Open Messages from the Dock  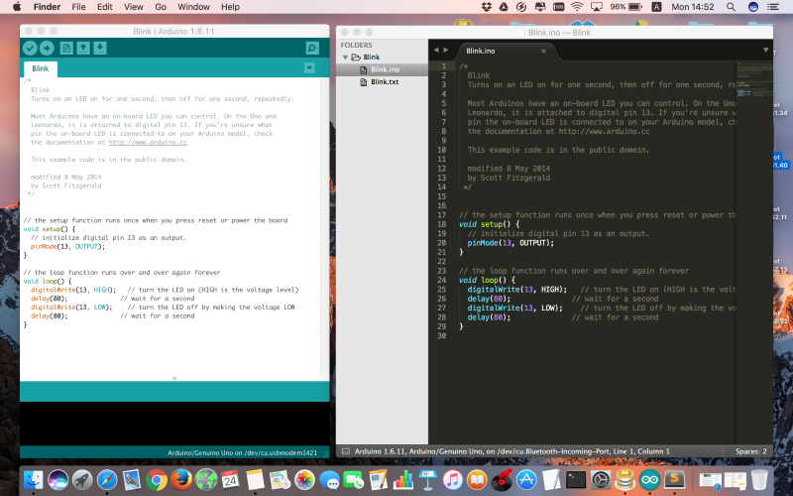coord(329,479)
